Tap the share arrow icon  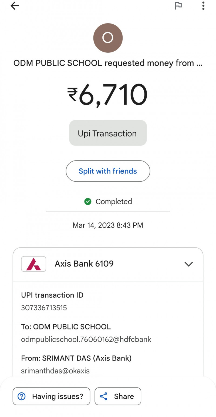click(104, 396)
